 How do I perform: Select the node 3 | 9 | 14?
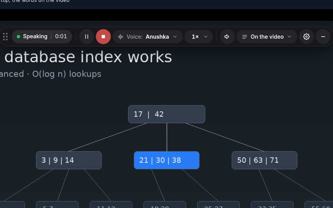pos(69,160)
